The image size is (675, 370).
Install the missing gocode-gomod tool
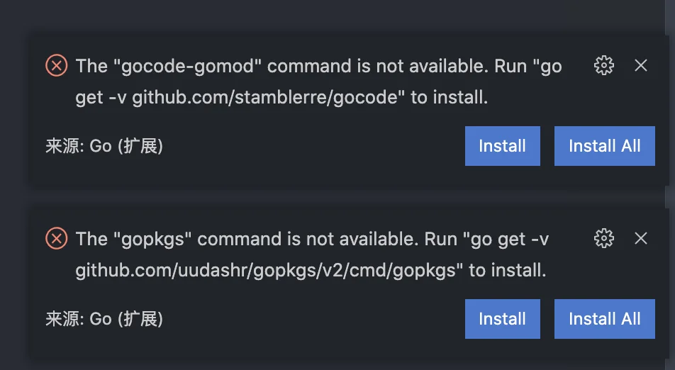coord(503,146)
